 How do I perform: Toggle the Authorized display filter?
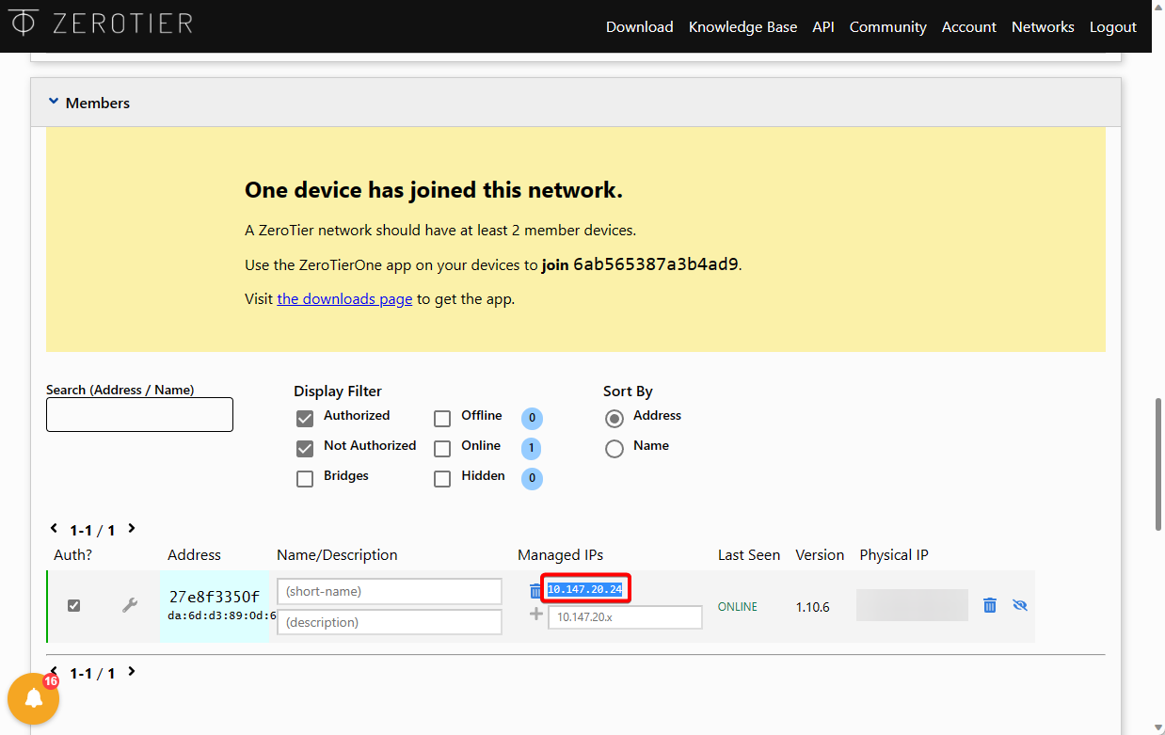(305, 418)
